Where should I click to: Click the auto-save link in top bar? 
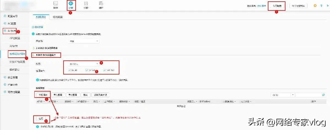tap(262, 5)
